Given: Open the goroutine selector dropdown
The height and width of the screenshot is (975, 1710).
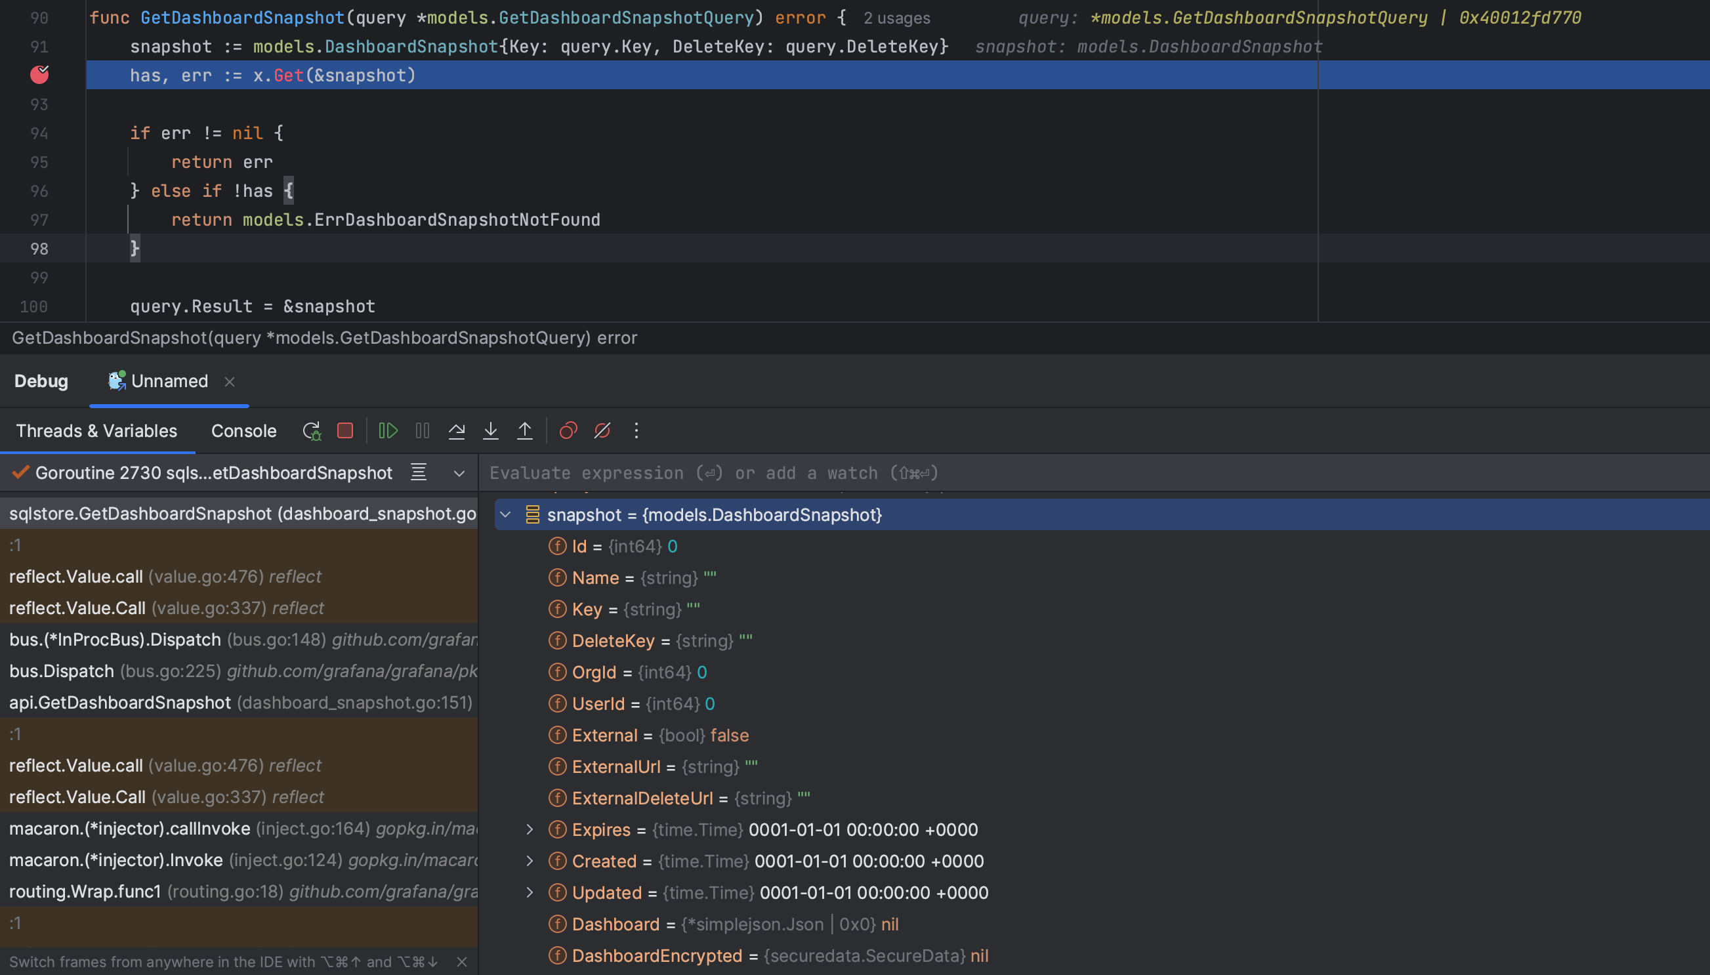Looking at the screenshot, I should 459,473.
